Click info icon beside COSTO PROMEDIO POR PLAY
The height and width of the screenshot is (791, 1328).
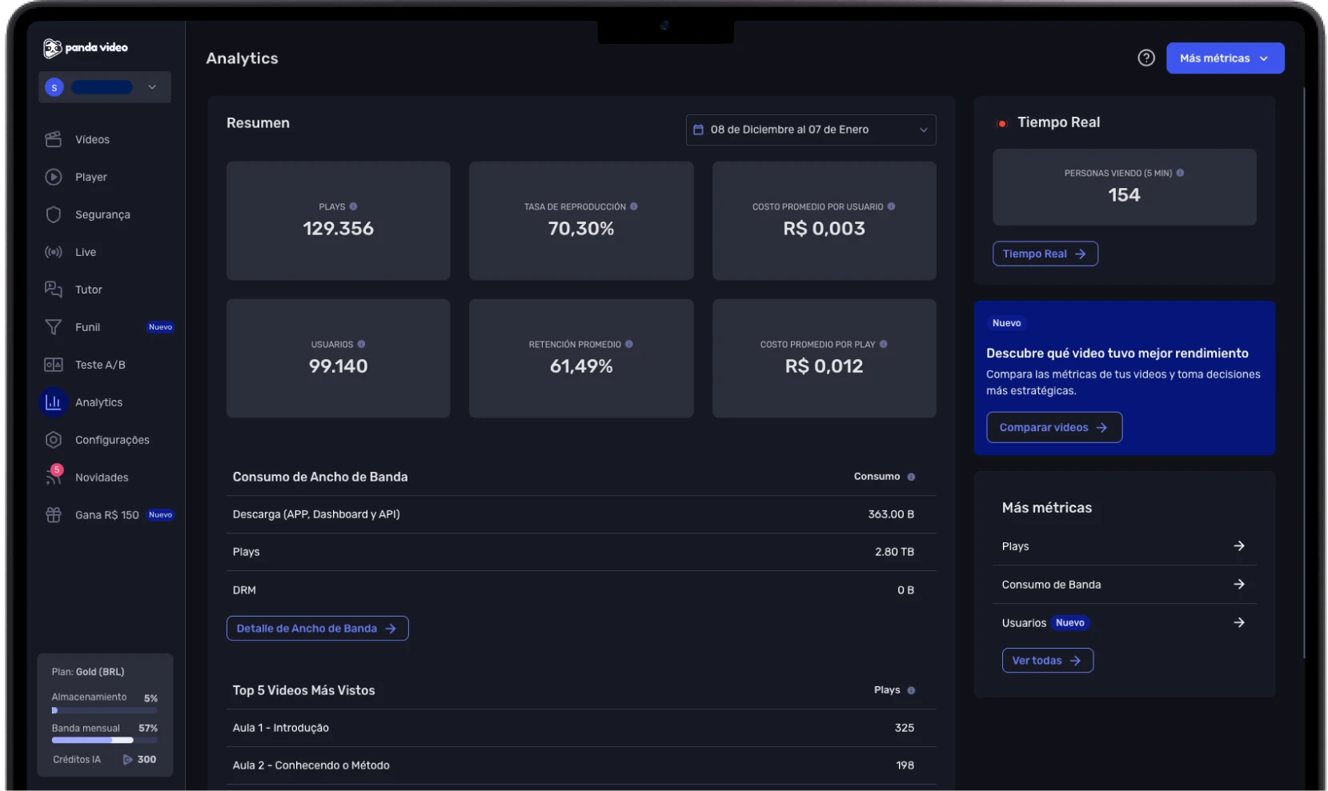pos(883,344)
